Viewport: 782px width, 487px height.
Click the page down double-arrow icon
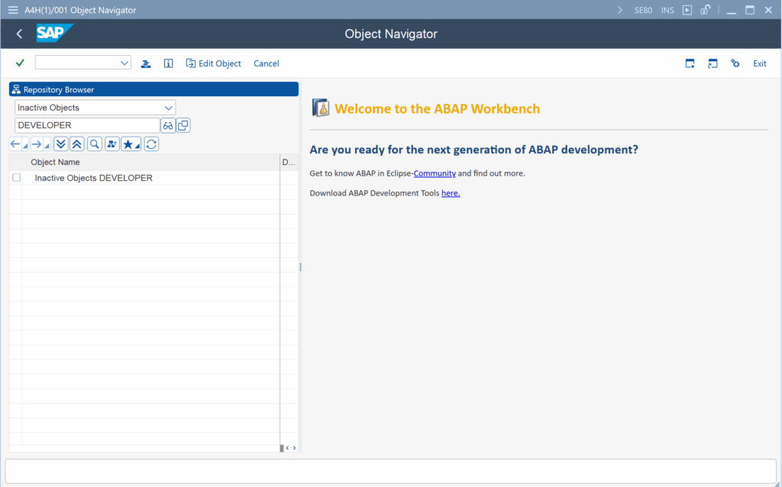[60, 144]
